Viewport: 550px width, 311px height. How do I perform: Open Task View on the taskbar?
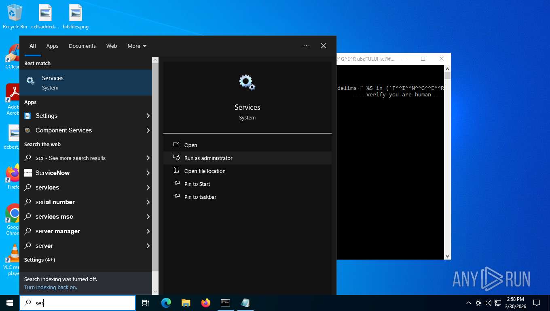point(146,303)
